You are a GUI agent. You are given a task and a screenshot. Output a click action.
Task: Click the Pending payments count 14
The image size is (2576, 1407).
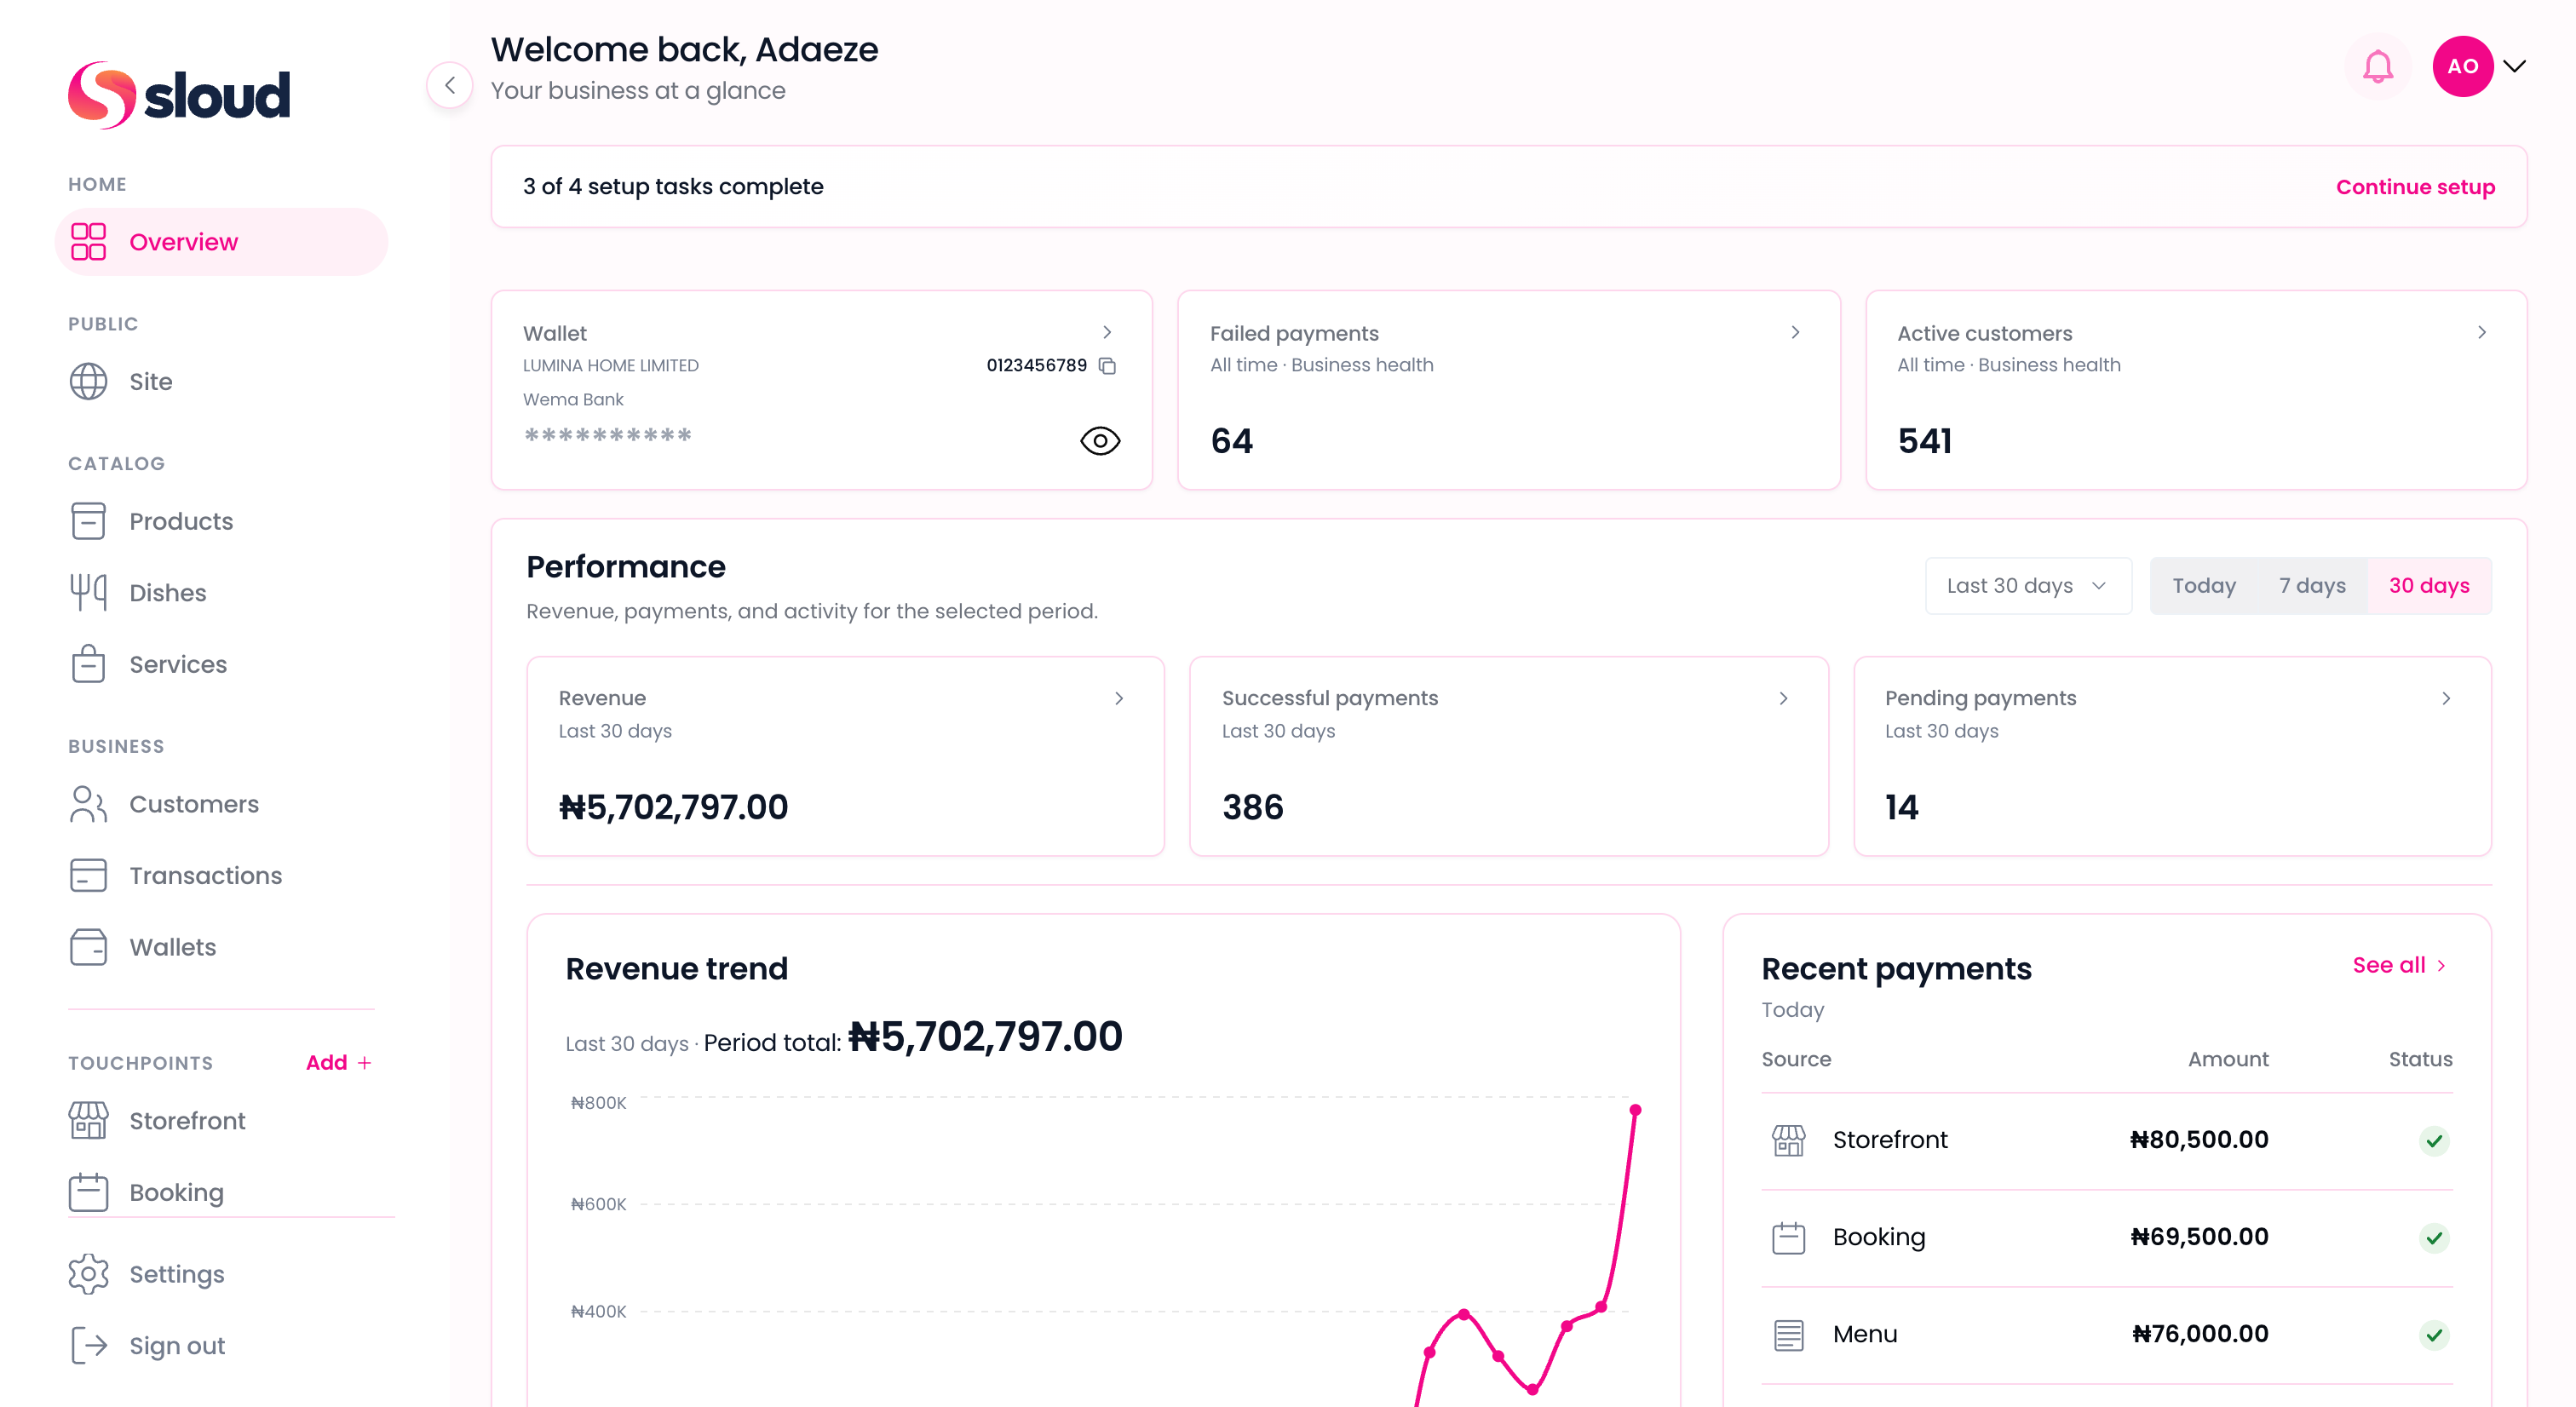1901,807
